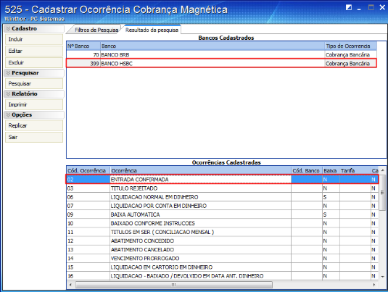This screenshot has height=292, width=388.
Task: Open the Resultado da pesquisa tab
Action: (152, 30)
